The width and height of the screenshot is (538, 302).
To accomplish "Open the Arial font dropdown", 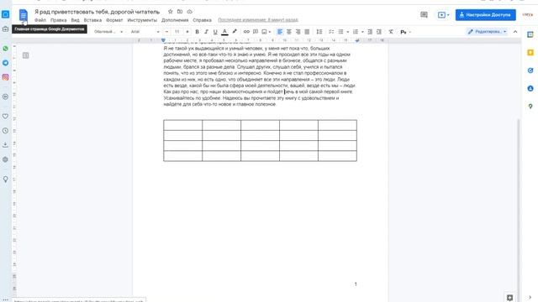I will 145,32.
